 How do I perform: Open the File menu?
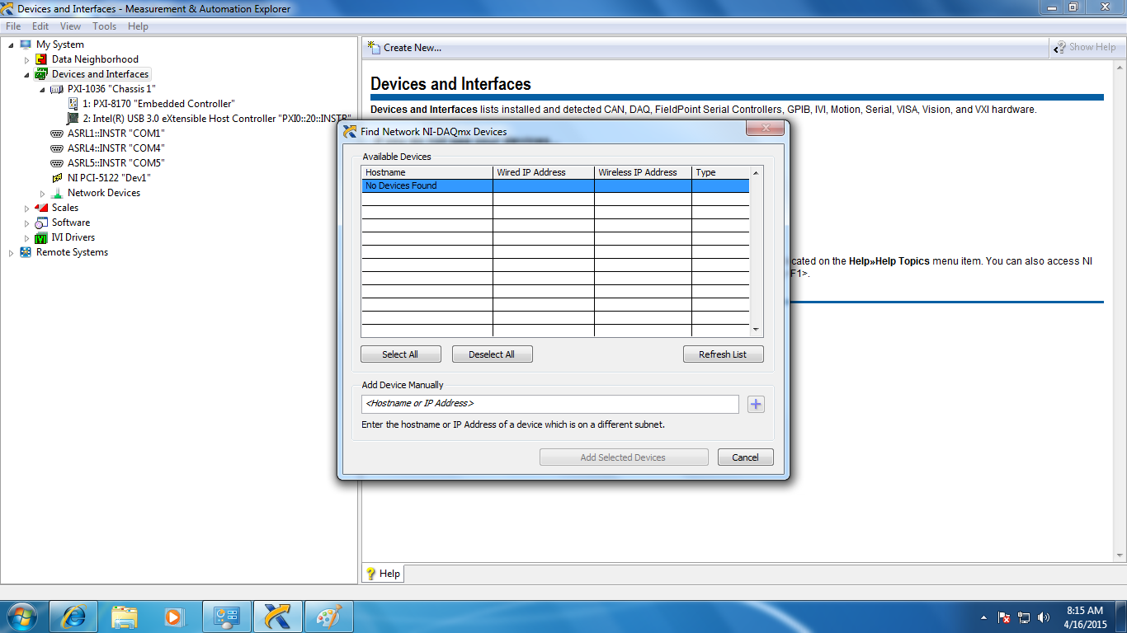pyautogui.click(x=12, y=26)
